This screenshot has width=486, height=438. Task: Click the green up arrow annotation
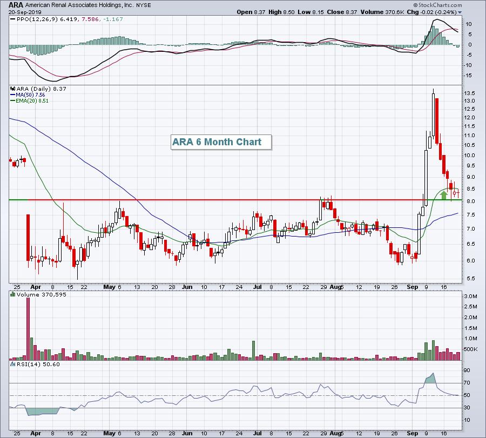444,195
